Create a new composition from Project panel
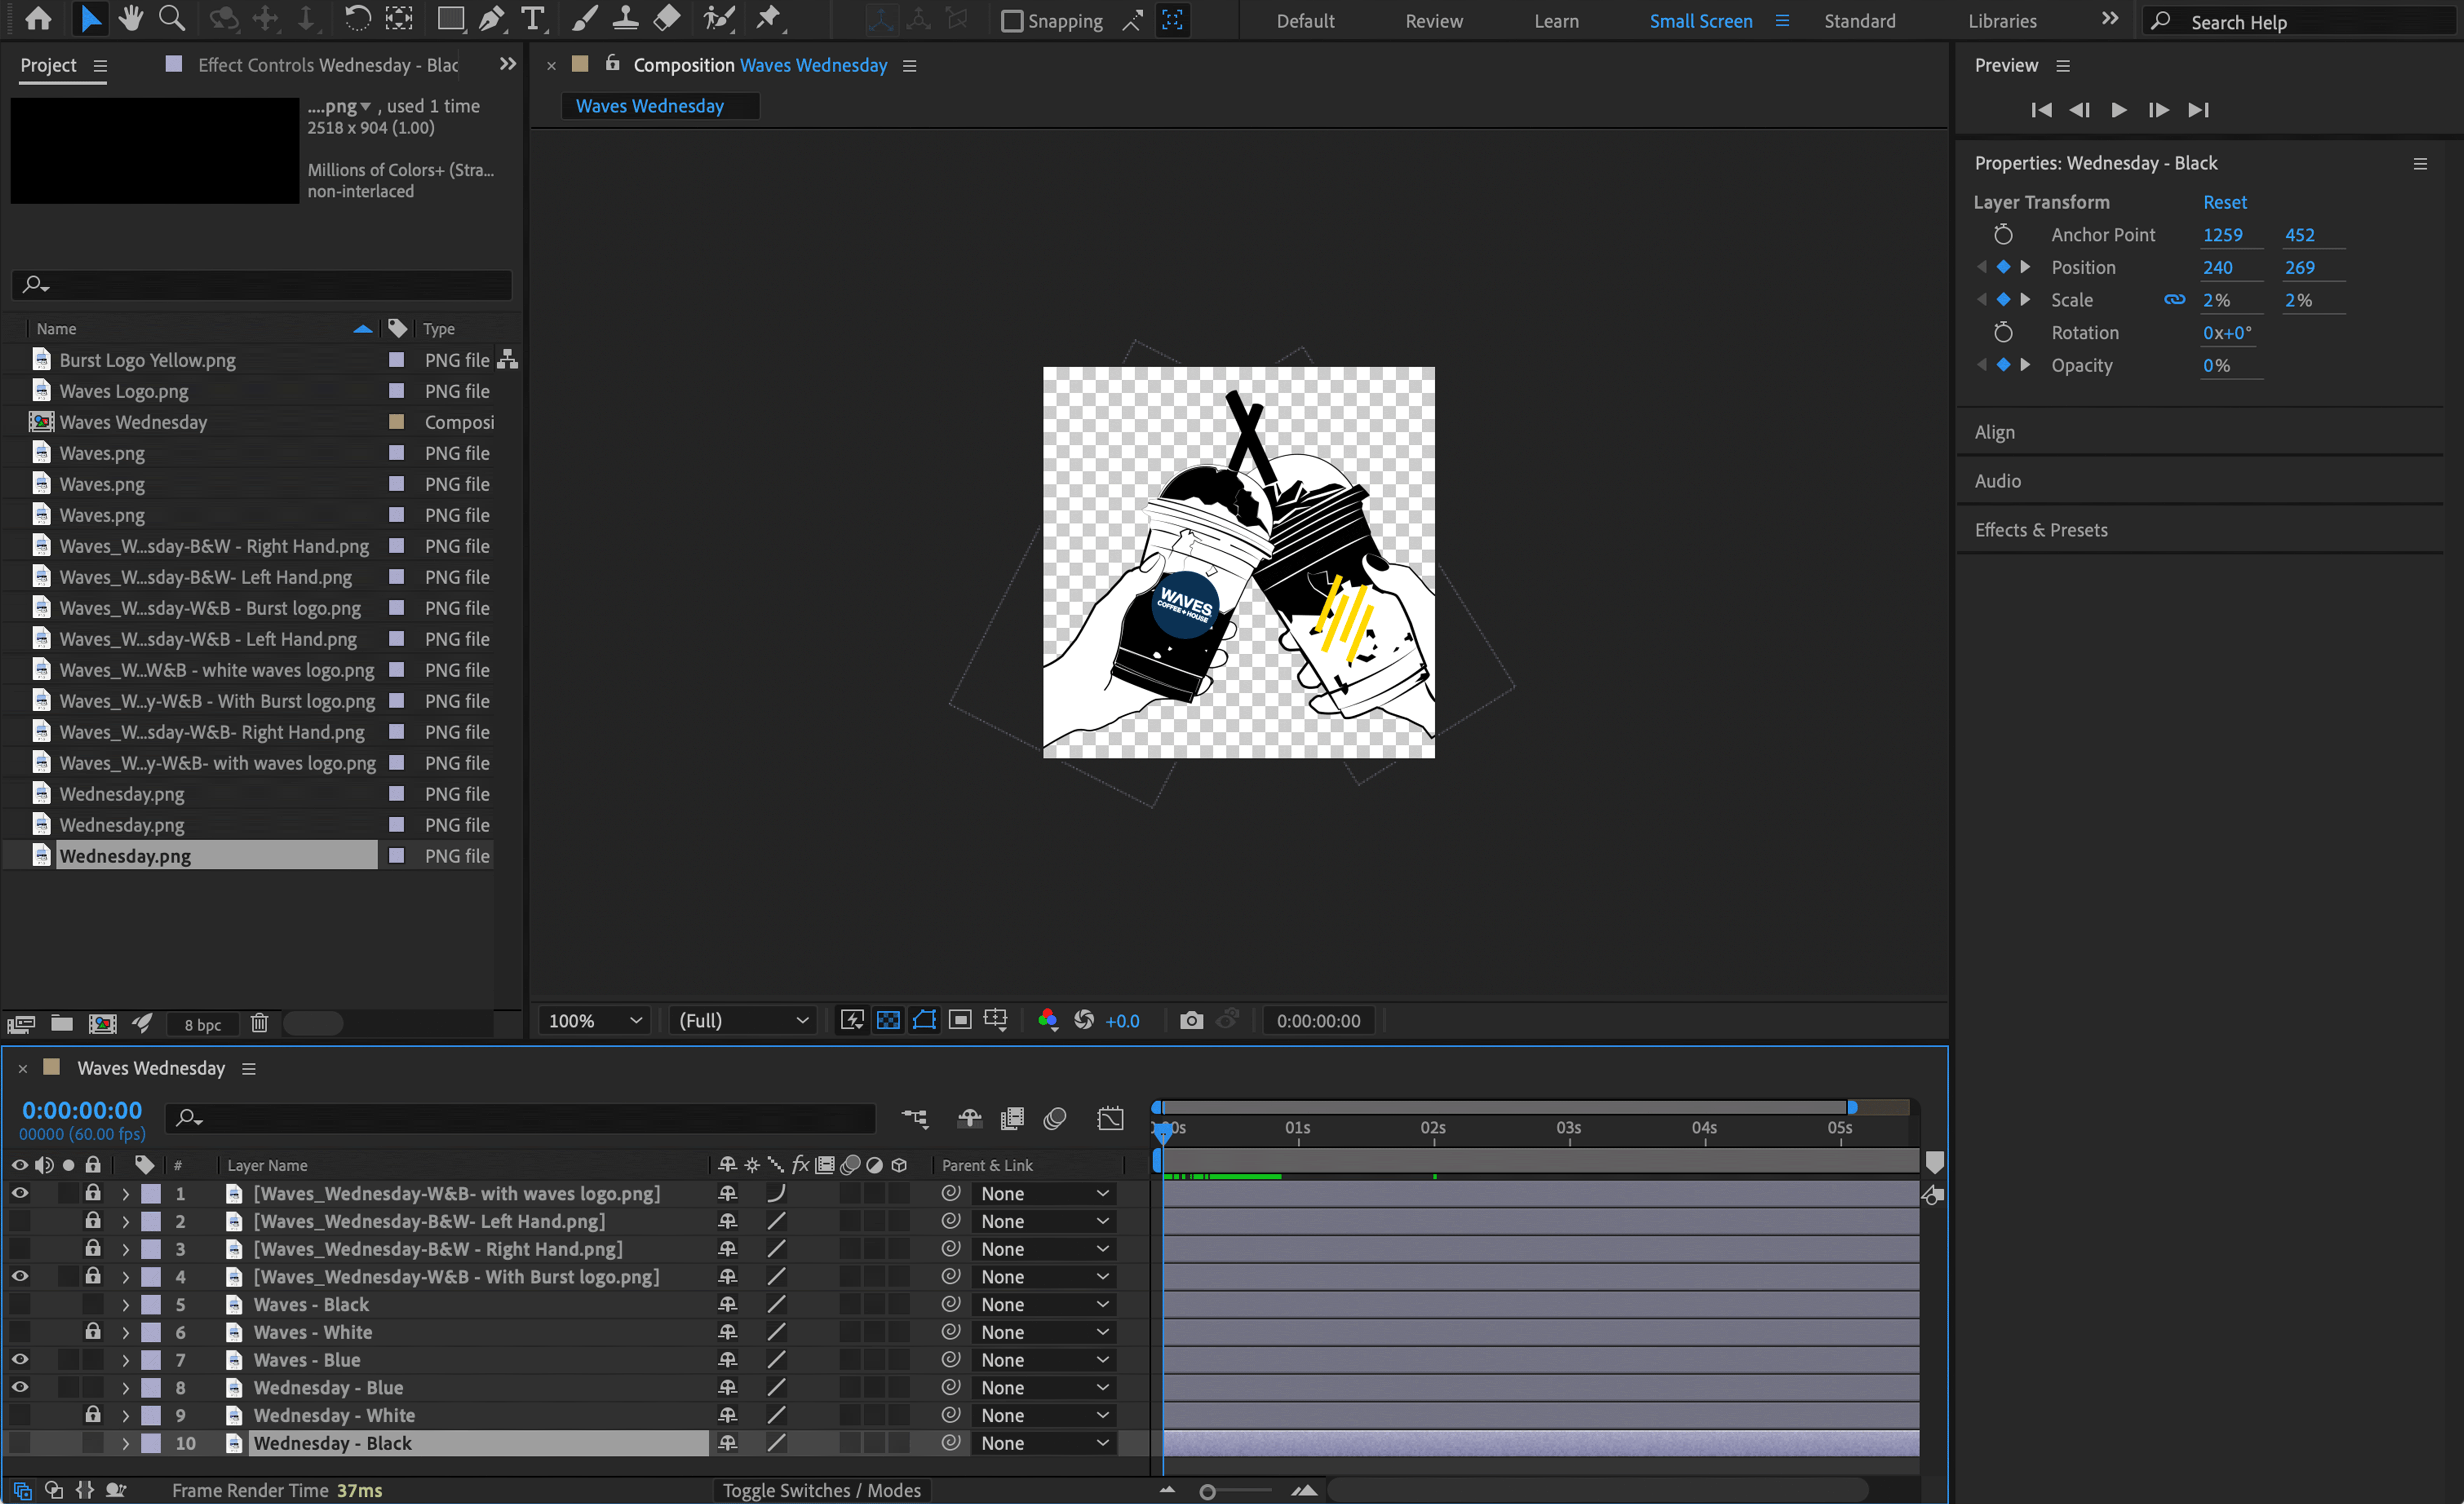This screenshot has height=1504, width=2464. [x=102, y=1023]
